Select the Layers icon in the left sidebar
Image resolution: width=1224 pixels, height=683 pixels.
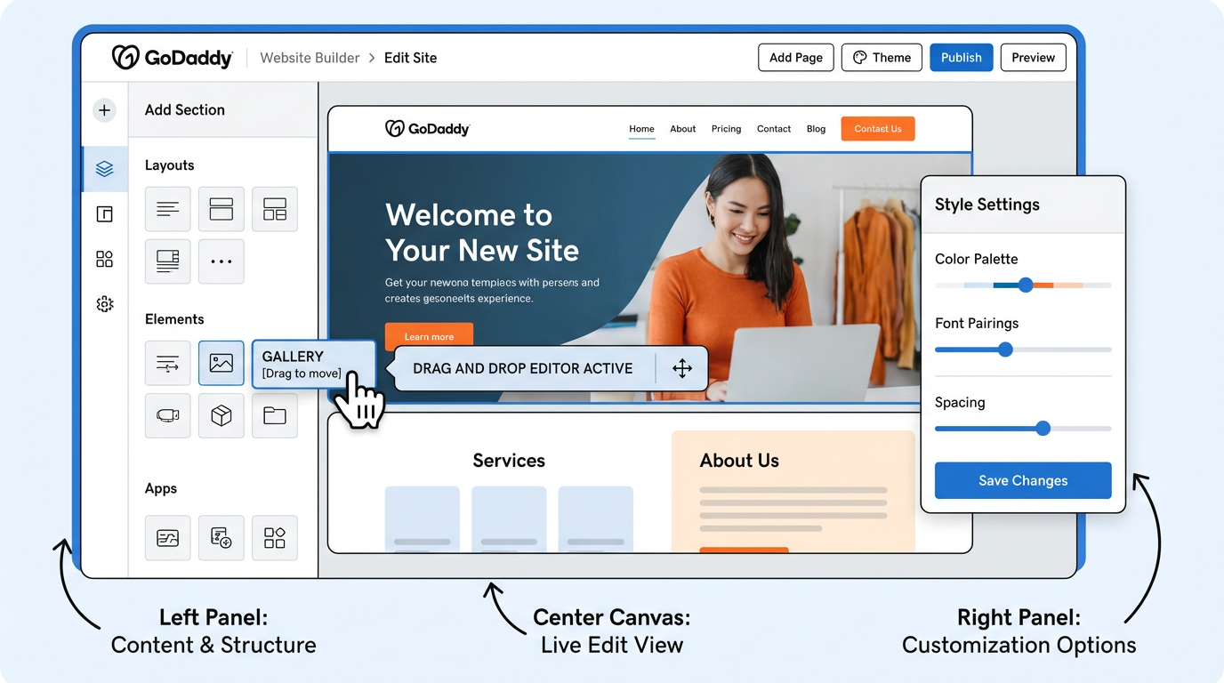[x=104, y=169]
